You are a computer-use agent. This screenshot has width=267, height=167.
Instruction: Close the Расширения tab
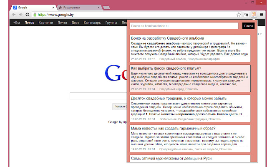[x=98, y=8]
